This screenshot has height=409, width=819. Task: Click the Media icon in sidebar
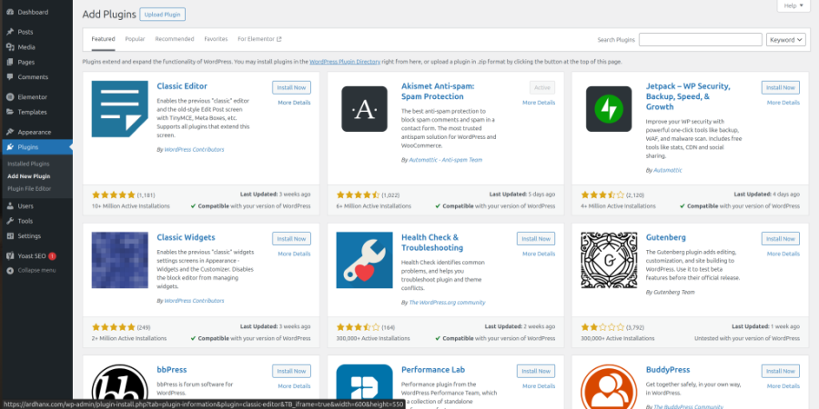[10, 47]
